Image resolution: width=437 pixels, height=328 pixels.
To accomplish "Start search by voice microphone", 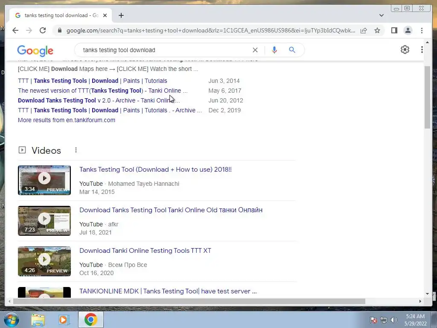I will [274, 50].
